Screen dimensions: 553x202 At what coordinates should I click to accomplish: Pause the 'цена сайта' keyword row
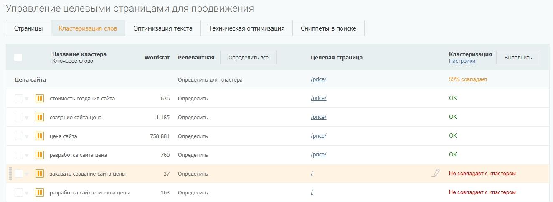point(40,136)
